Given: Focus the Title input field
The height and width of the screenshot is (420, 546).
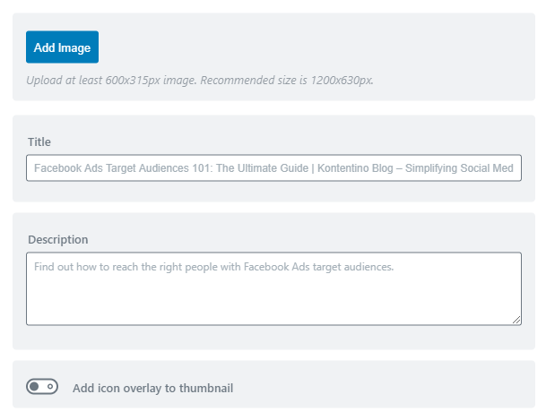Looking at the screenshot, I should (273, 168).
